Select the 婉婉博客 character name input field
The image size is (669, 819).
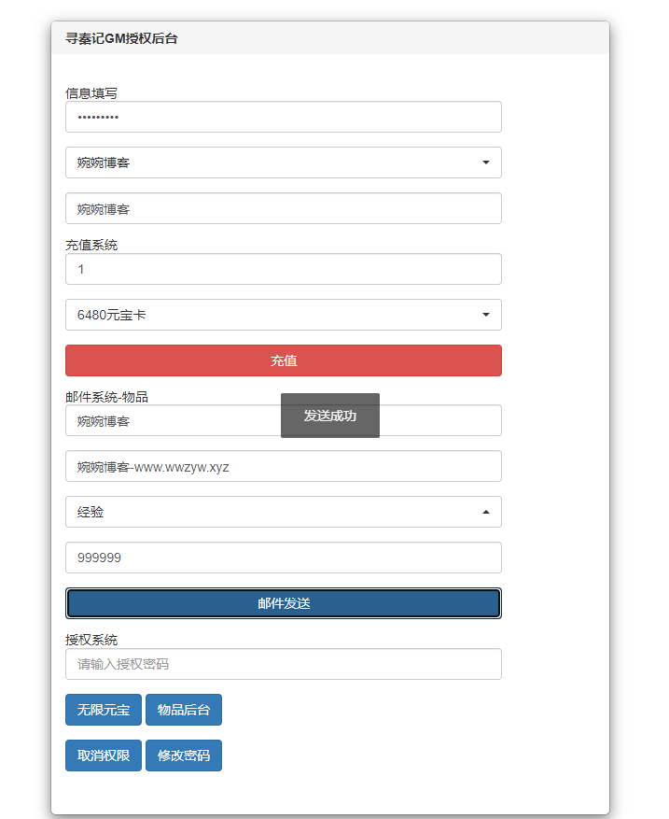[283, 208]
